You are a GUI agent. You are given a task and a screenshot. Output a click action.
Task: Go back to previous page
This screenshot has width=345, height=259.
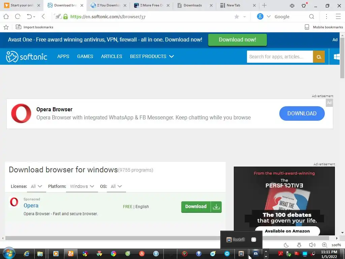pyautogui.click(x=43, y=17)
